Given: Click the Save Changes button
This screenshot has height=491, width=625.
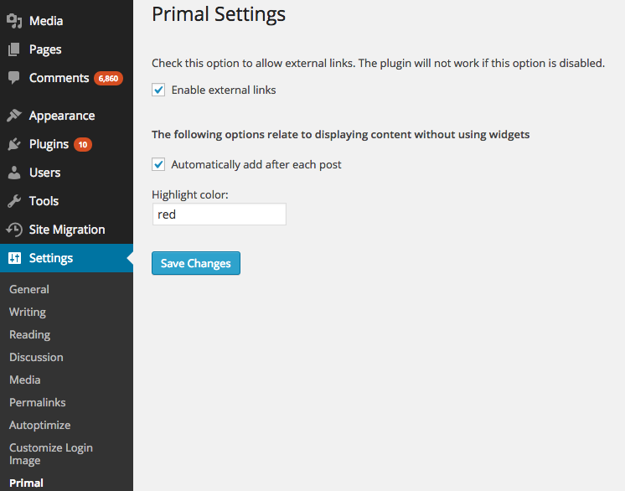Looking at the screenshot, I should [196, 263].
